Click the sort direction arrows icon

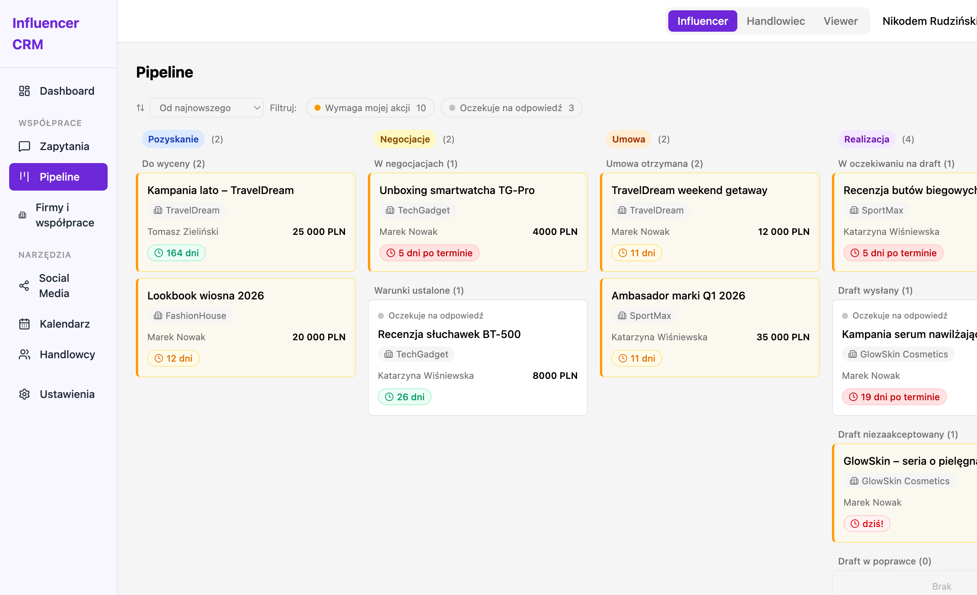coord(140,107)
